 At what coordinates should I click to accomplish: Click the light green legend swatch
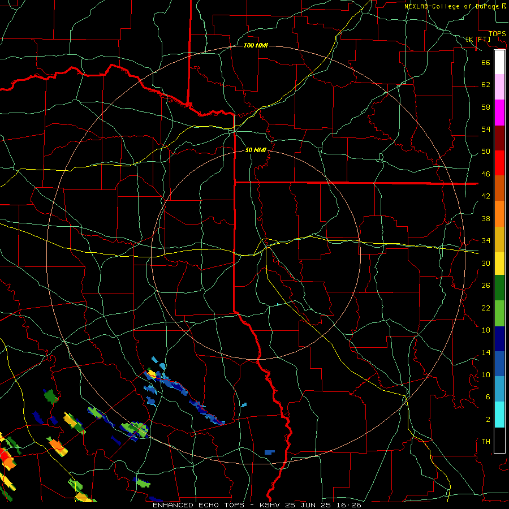pyautogui.click(x=499, y=313)
